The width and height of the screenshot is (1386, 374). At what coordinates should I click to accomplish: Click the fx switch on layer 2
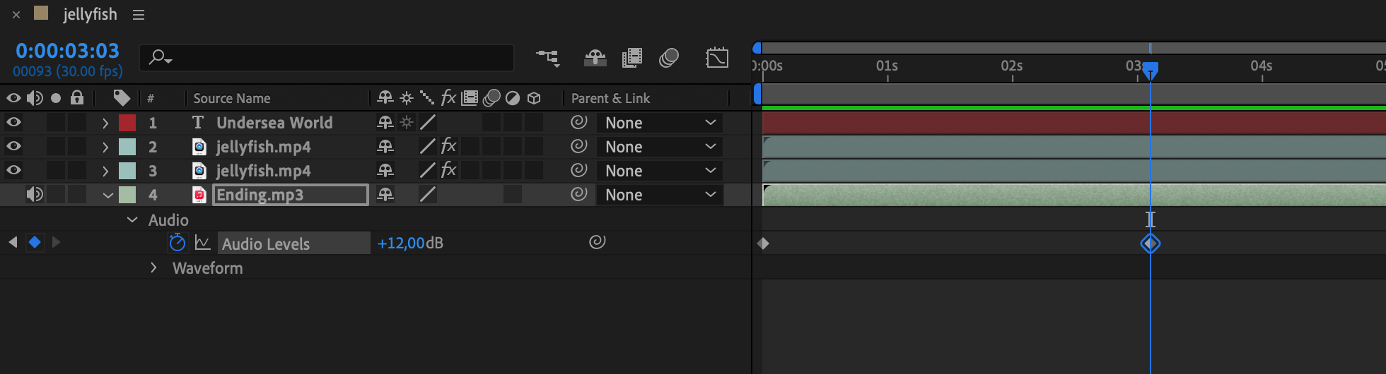[x=448, y=147]
